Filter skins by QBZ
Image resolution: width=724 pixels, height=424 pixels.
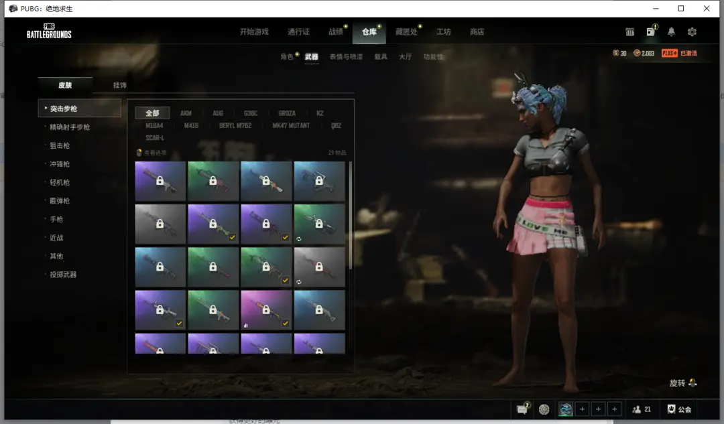tap(336, 125)
